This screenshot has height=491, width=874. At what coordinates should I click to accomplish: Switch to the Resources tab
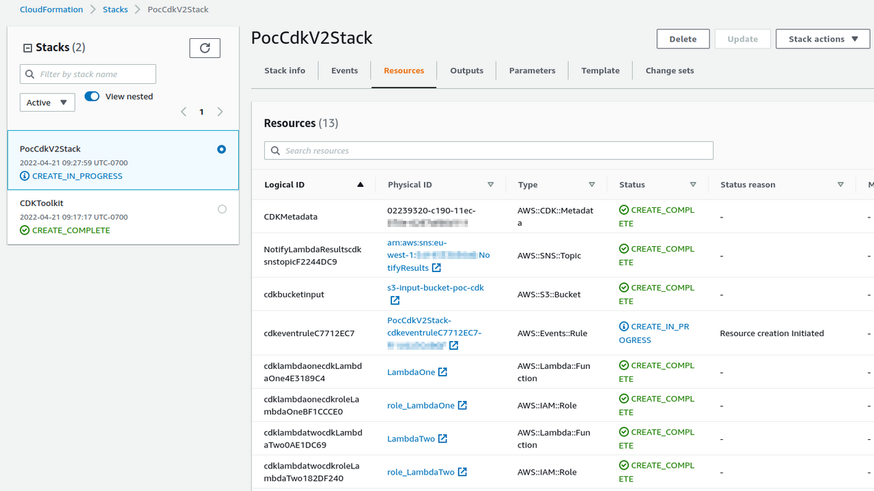[x=404, y=70]
